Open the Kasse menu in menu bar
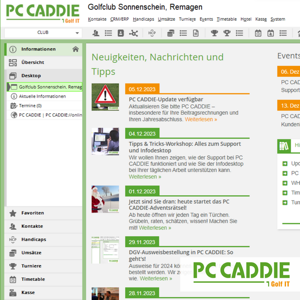Image resolution: width=300 pixels, height=300 pixels. point(261,19)
